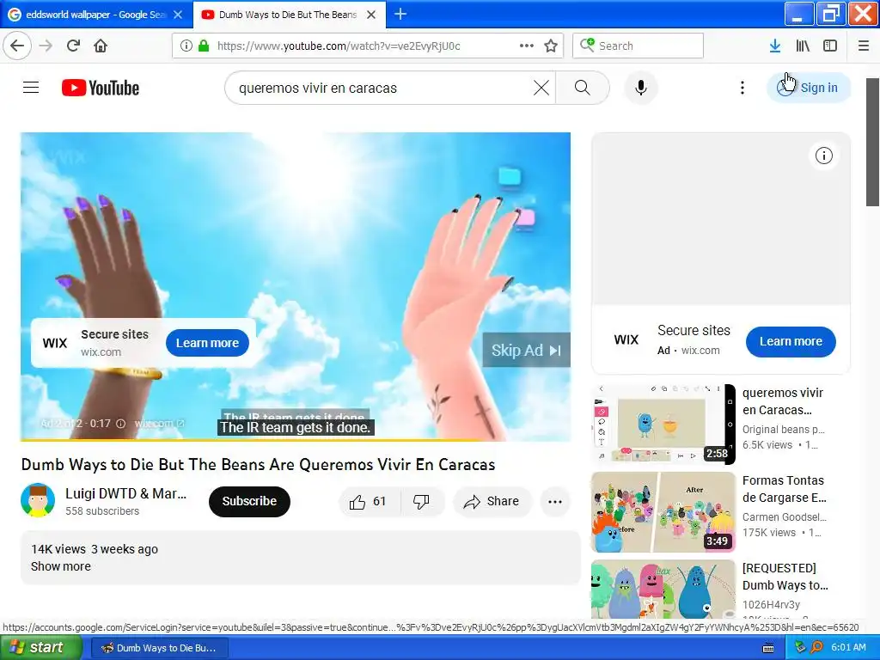This screenshot has height=660, width=880.
Task: Clear the YouTube search query with X
Action: [x=541, y=88]
